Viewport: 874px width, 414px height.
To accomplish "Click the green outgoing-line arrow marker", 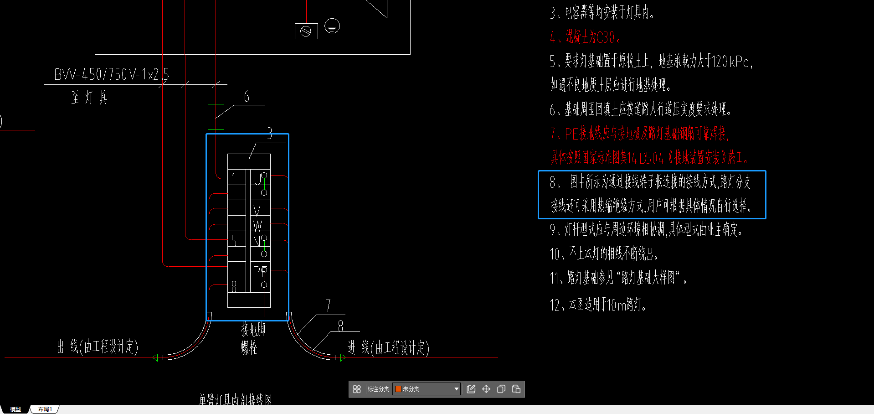I will 155,357.
